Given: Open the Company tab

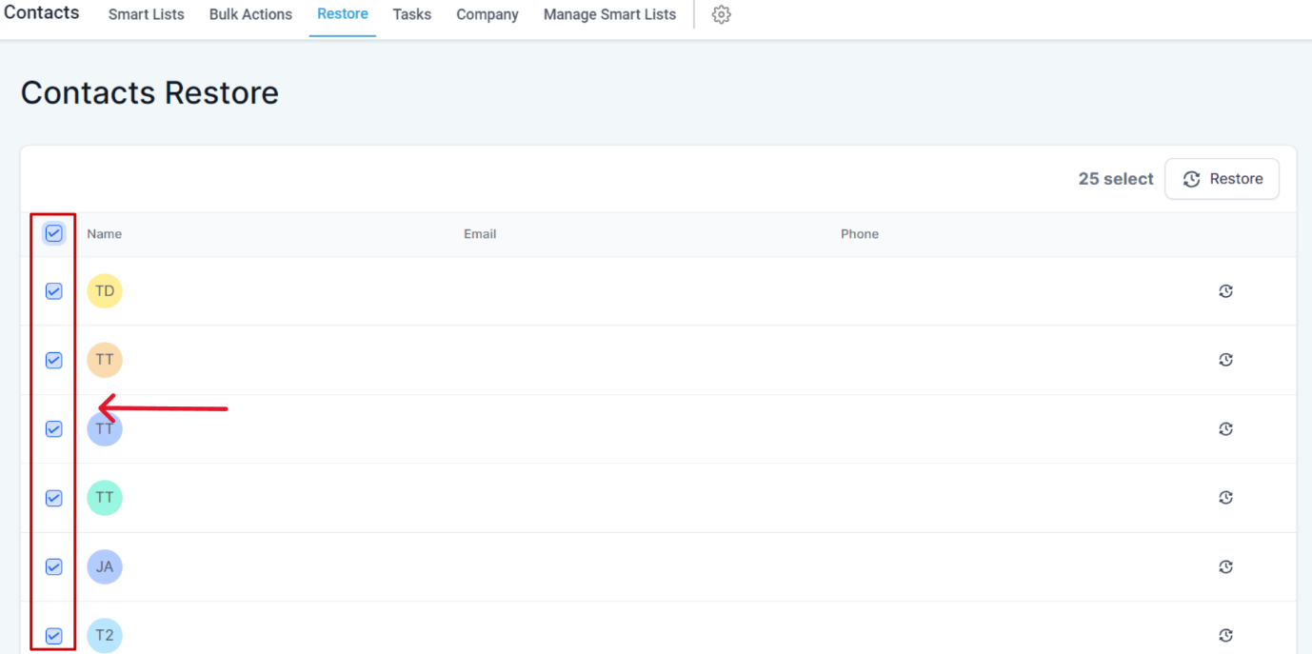Looking at the screenshot, I should (487, 14).
